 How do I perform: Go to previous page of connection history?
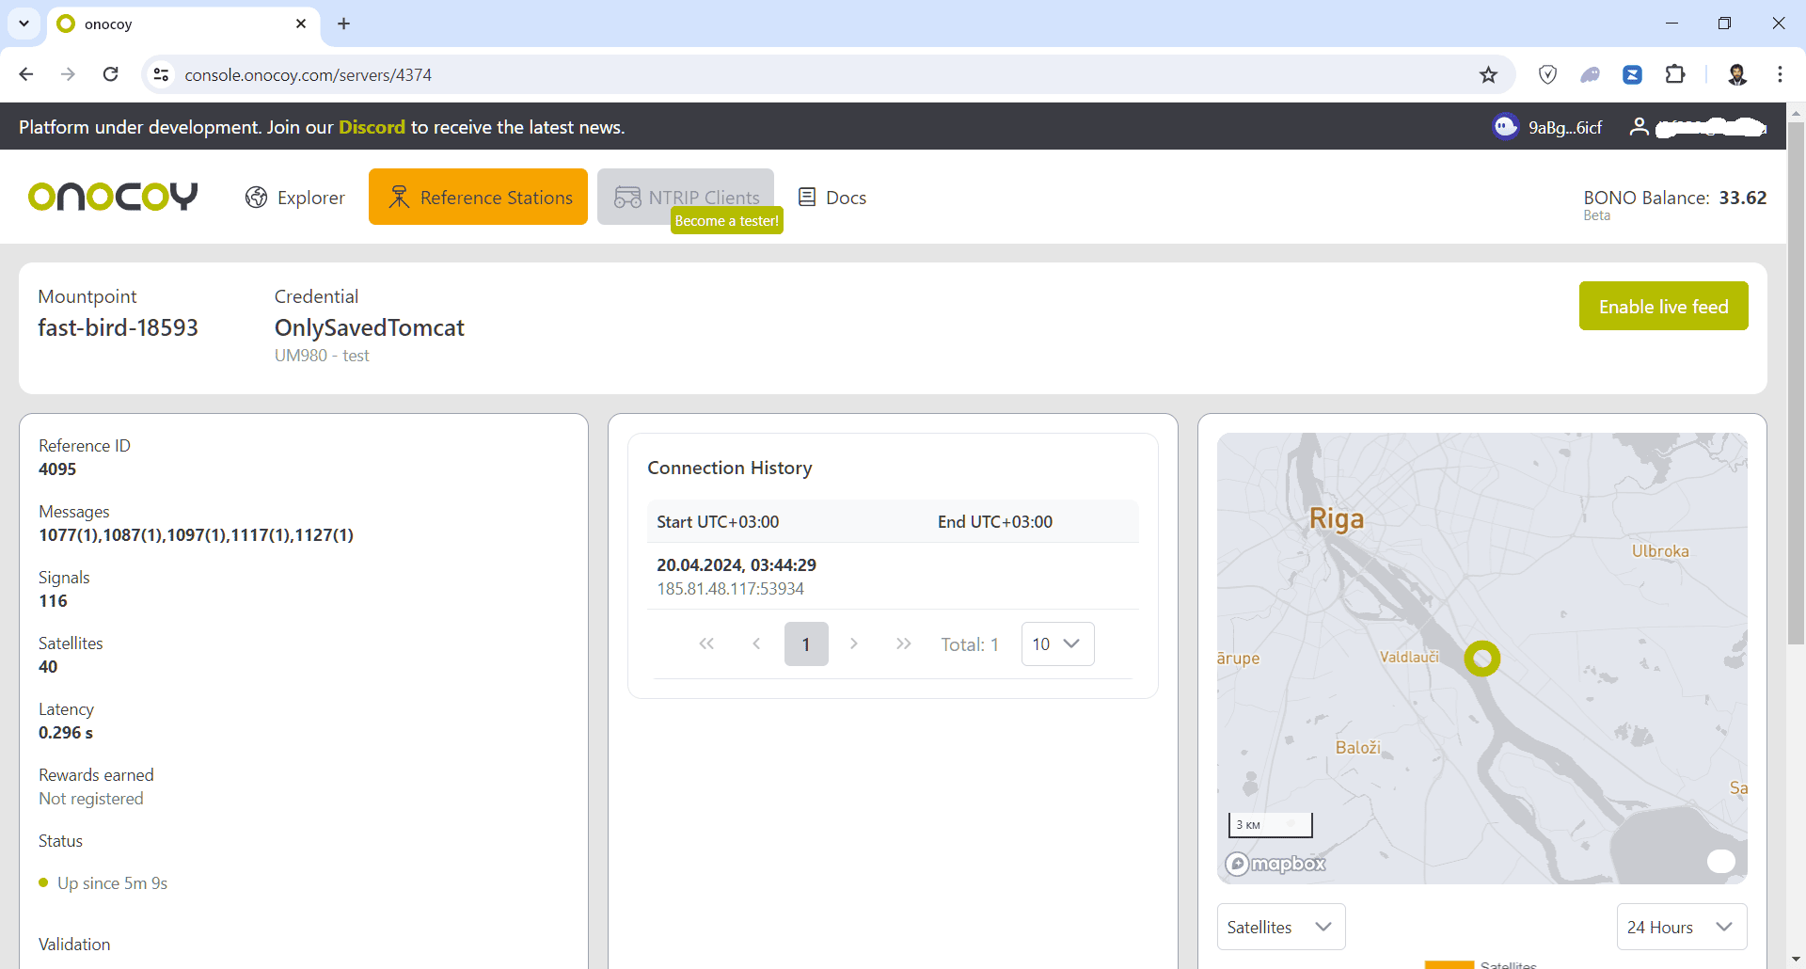click(x=756, y=643)
